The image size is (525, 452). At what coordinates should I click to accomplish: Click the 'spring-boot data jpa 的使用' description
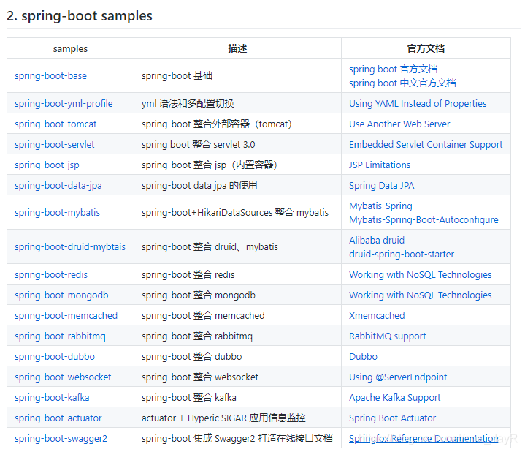tap(199, 186)
